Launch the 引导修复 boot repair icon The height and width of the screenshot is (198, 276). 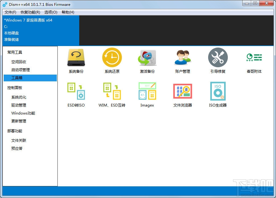[x=218, y=57]
